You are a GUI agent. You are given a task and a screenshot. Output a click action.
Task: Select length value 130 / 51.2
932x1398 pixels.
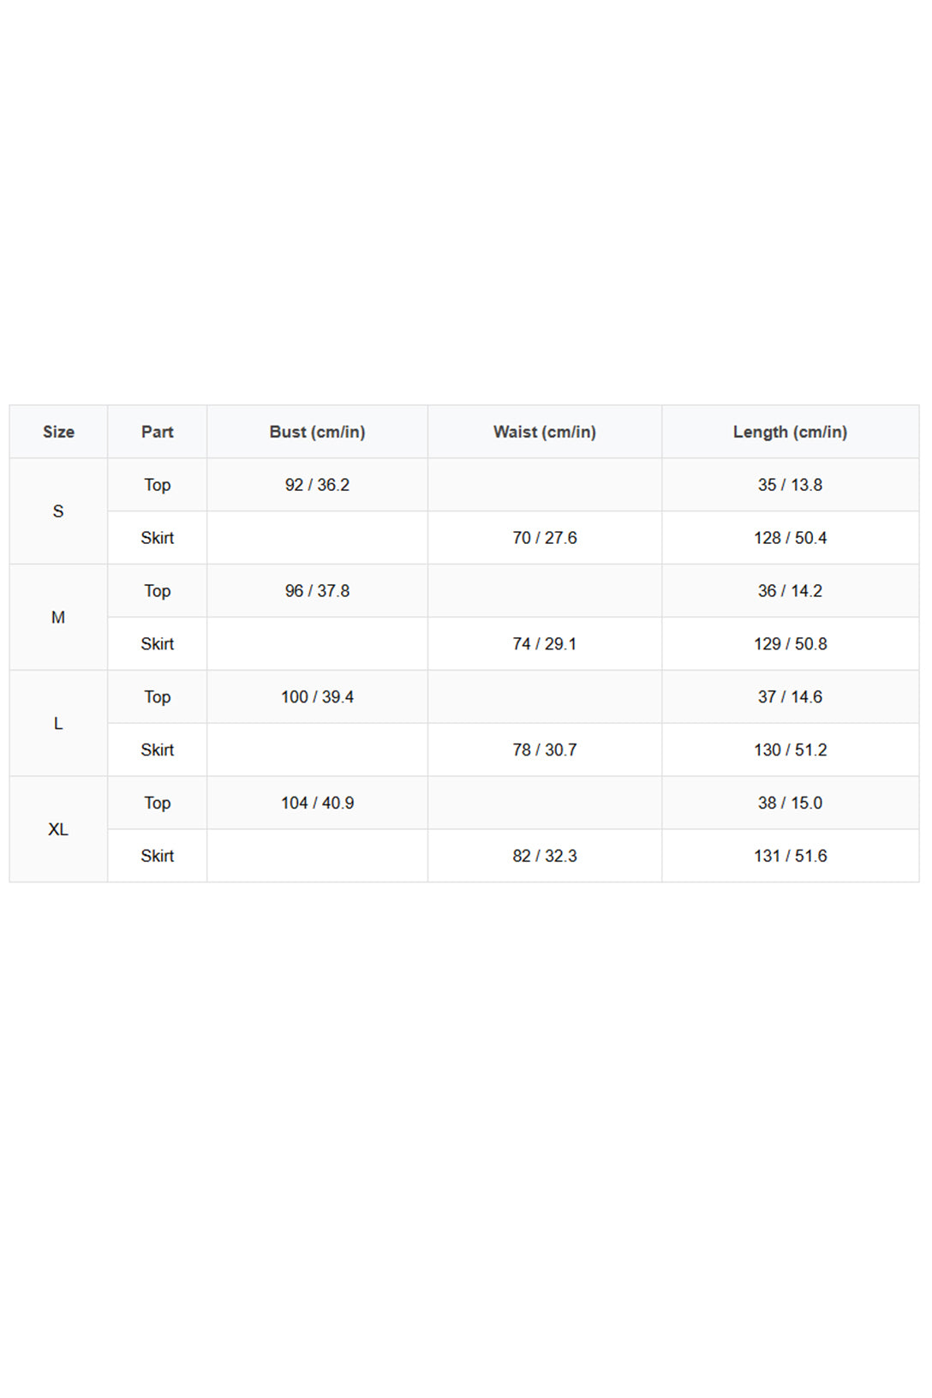pyautogui.click(x=790, y=750)
